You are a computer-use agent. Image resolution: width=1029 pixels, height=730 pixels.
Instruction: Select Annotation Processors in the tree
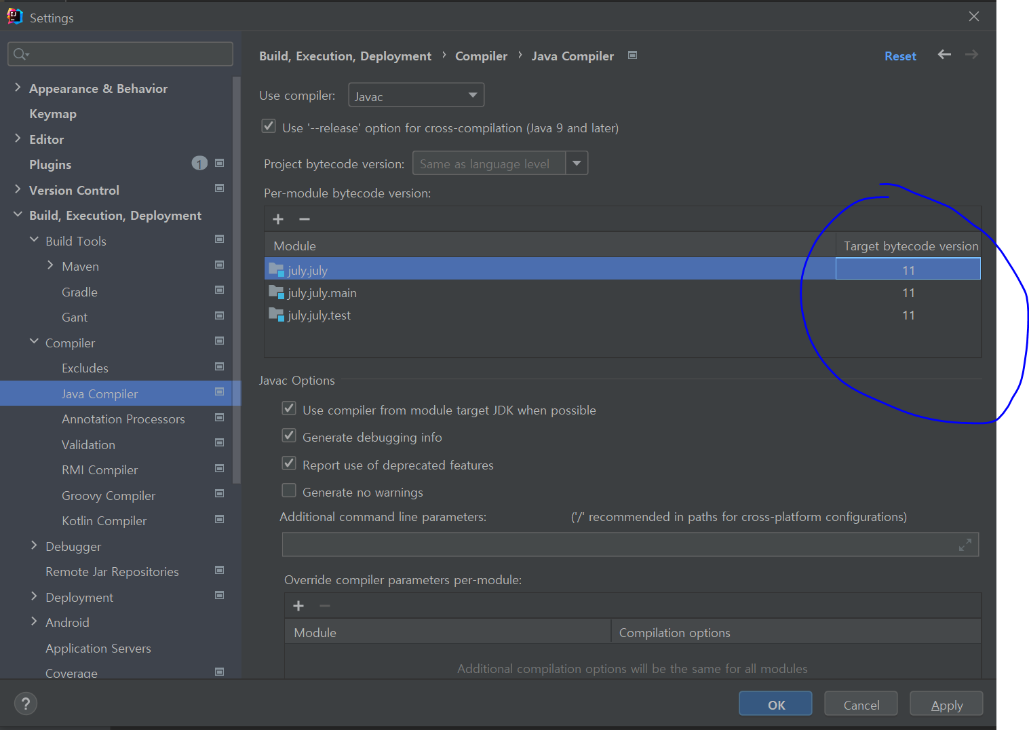pyautogui.click(x=123, y=419)
